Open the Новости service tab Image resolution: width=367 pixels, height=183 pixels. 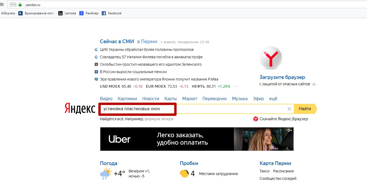coord(151,99)
